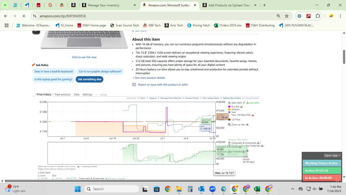Screen dimensions: 346x195
Task: Open Keepa Manage Price Watches link
Action: click(171, 98)
